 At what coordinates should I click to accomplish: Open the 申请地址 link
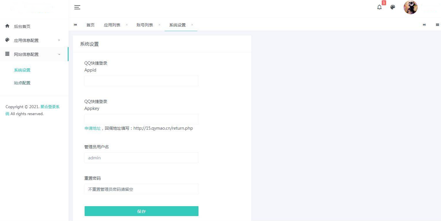coord(93,128)
